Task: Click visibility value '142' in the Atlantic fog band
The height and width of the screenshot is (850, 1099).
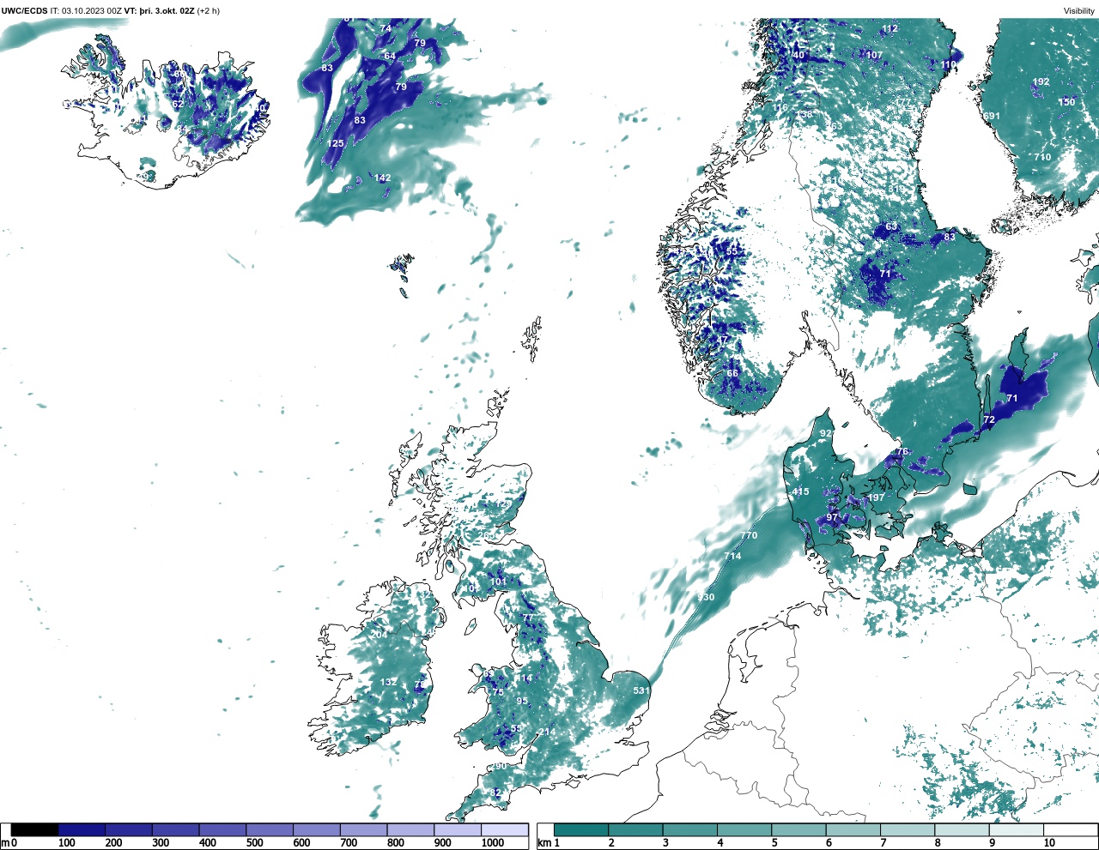Action: pos(382,178)
